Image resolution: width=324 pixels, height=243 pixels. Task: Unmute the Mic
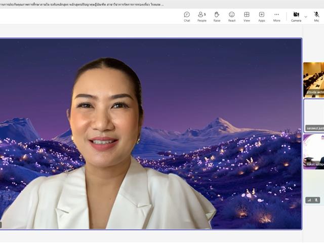(316, 17)
